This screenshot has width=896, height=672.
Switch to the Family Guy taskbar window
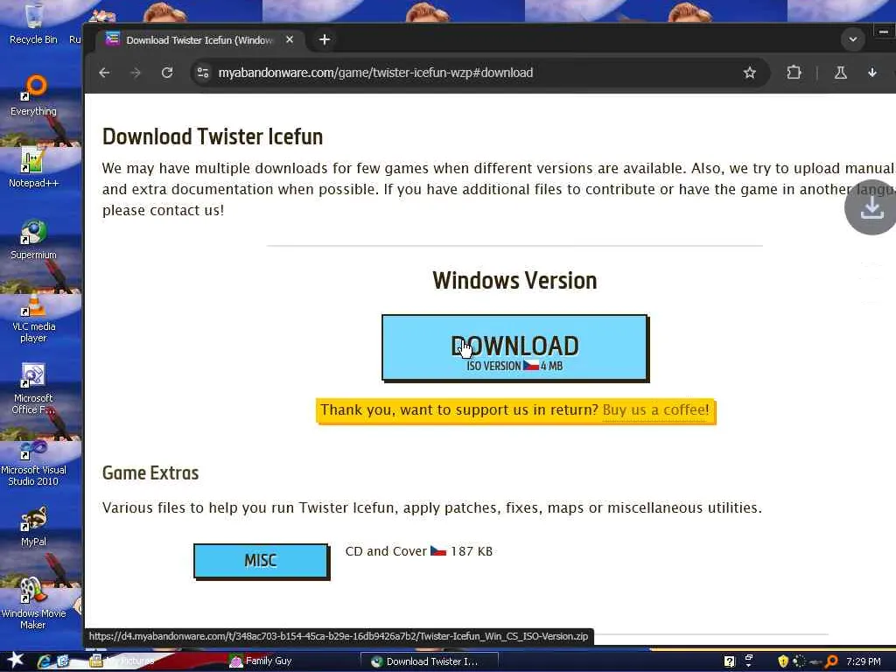[x=261, y=661]
